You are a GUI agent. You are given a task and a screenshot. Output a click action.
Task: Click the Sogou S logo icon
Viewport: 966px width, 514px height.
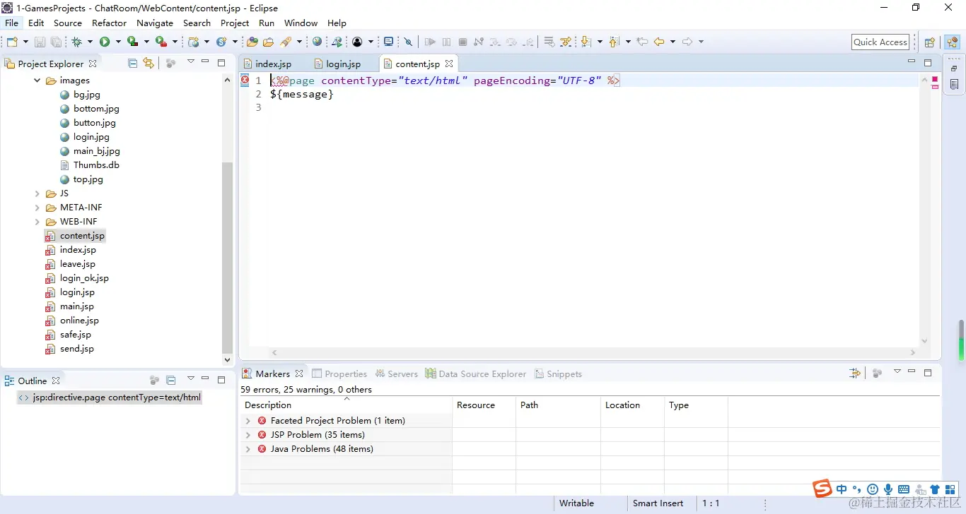[x=822, y=489]
